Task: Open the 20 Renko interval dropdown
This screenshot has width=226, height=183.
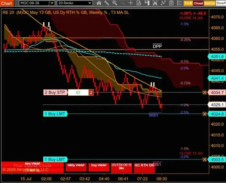Action: 74,3
